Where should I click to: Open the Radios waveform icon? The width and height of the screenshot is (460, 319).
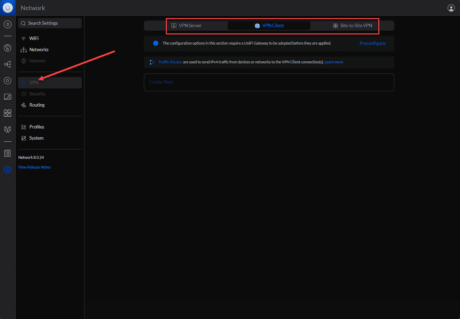pyautogui.click(x=8, y=130)
